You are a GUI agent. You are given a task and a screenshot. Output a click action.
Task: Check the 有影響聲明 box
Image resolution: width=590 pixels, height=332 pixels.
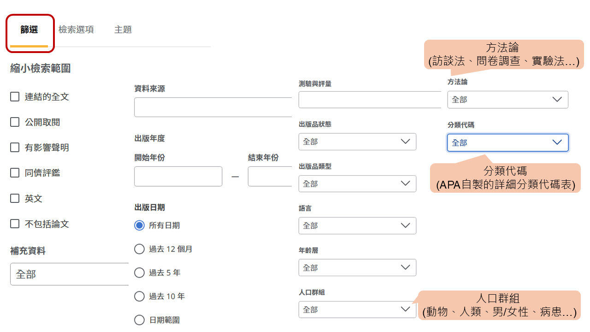pos(15,148)
